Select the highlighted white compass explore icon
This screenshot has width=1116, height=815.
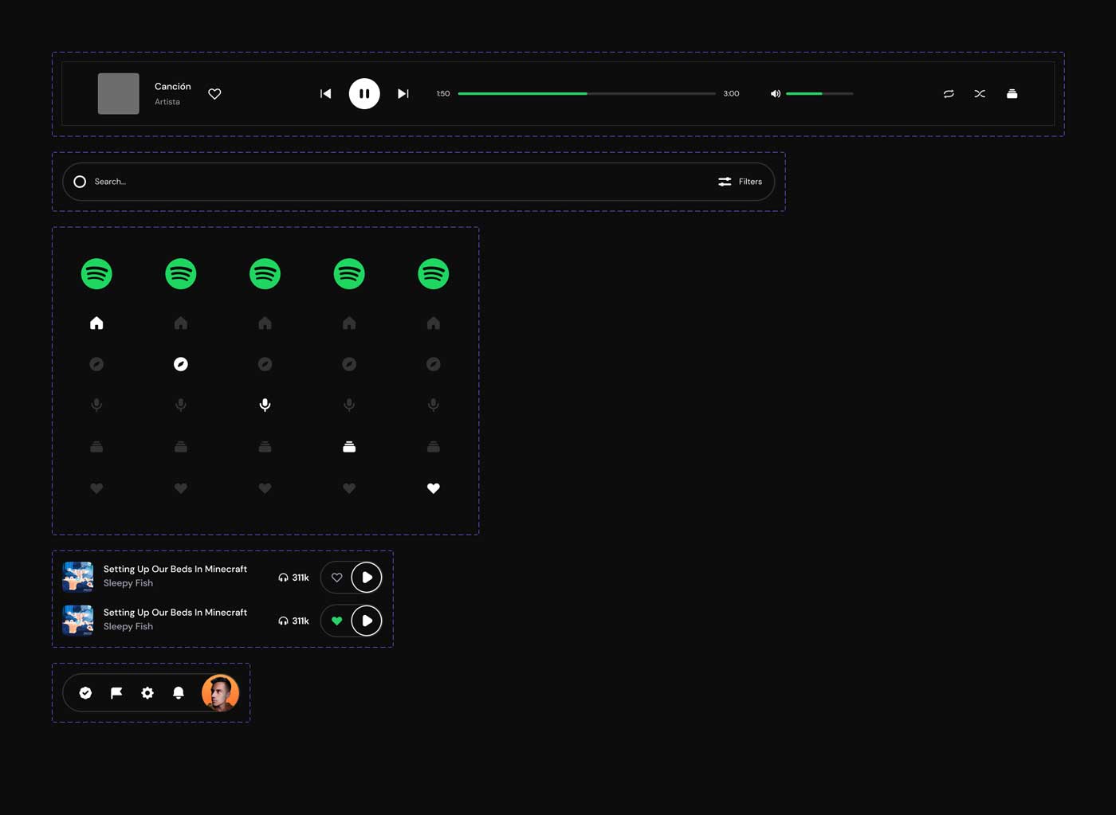pyautogui.click(x=181, y=364)
